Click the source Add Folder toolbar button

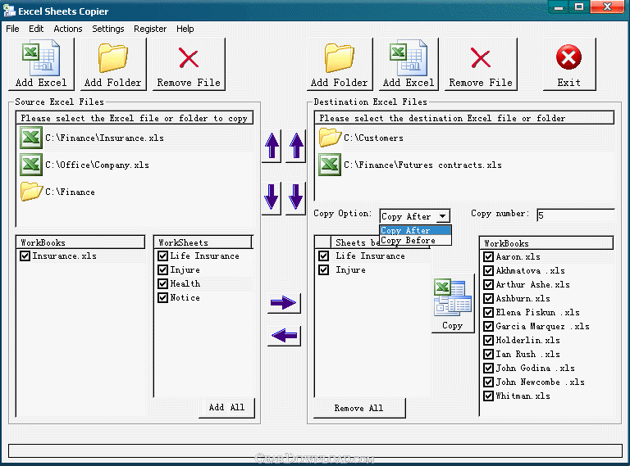(113, 64)
